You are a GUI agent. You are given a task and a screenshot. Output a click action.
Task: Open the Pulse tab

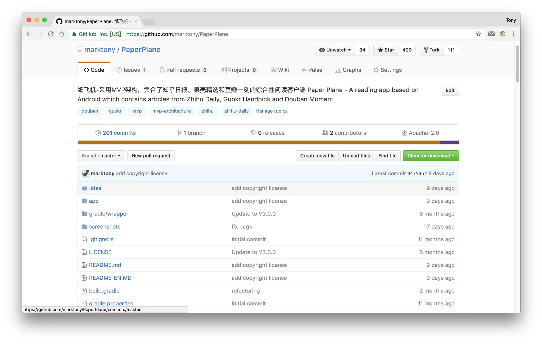pyautogui.click(x=312, y=70)
